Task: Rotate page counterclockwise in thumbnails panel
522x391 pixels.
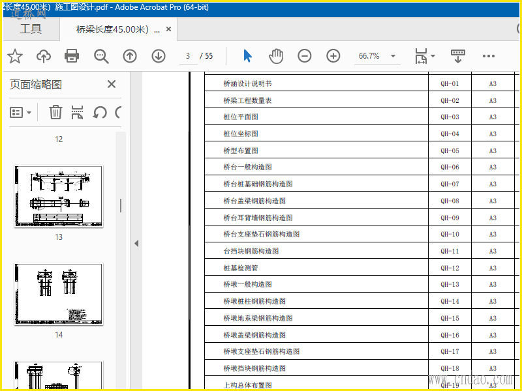Action: click(x=100, y=112)
